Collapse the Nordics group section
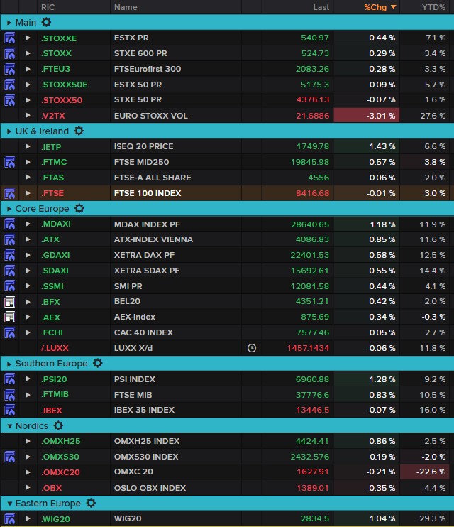 pos(10,426)
